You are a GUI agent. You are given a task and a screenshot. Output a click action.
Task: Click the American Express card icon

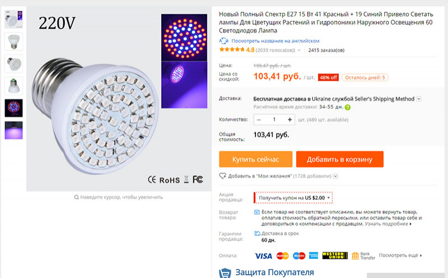click(313, 256)
